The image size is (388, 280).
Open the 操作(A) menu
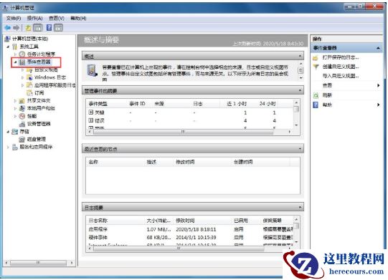(x=34, y=19)
